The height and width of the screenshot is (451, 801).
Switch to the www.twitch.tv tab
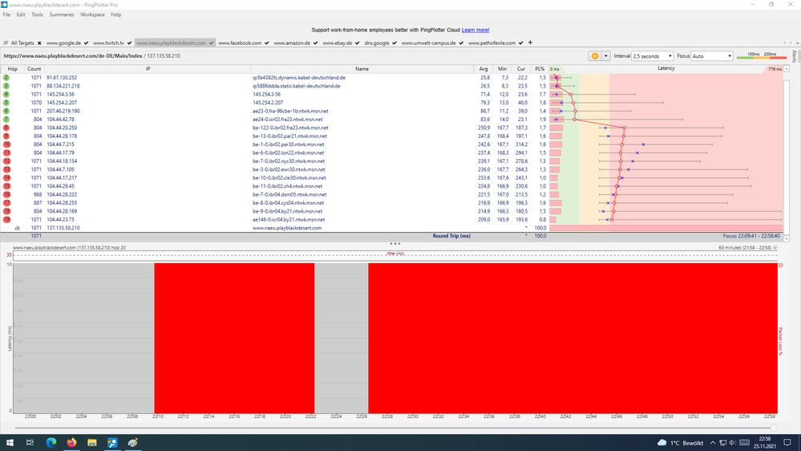click(x=108, y=43)
